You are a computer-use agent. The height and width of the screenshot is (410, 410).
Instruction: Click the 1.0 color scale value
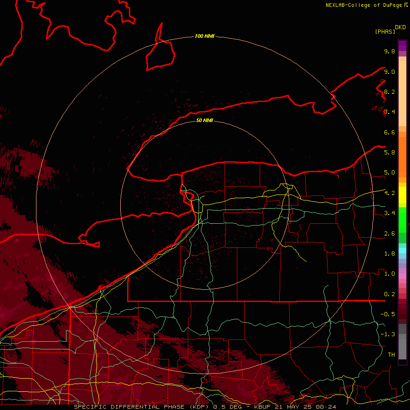click(x=389, y=274)
